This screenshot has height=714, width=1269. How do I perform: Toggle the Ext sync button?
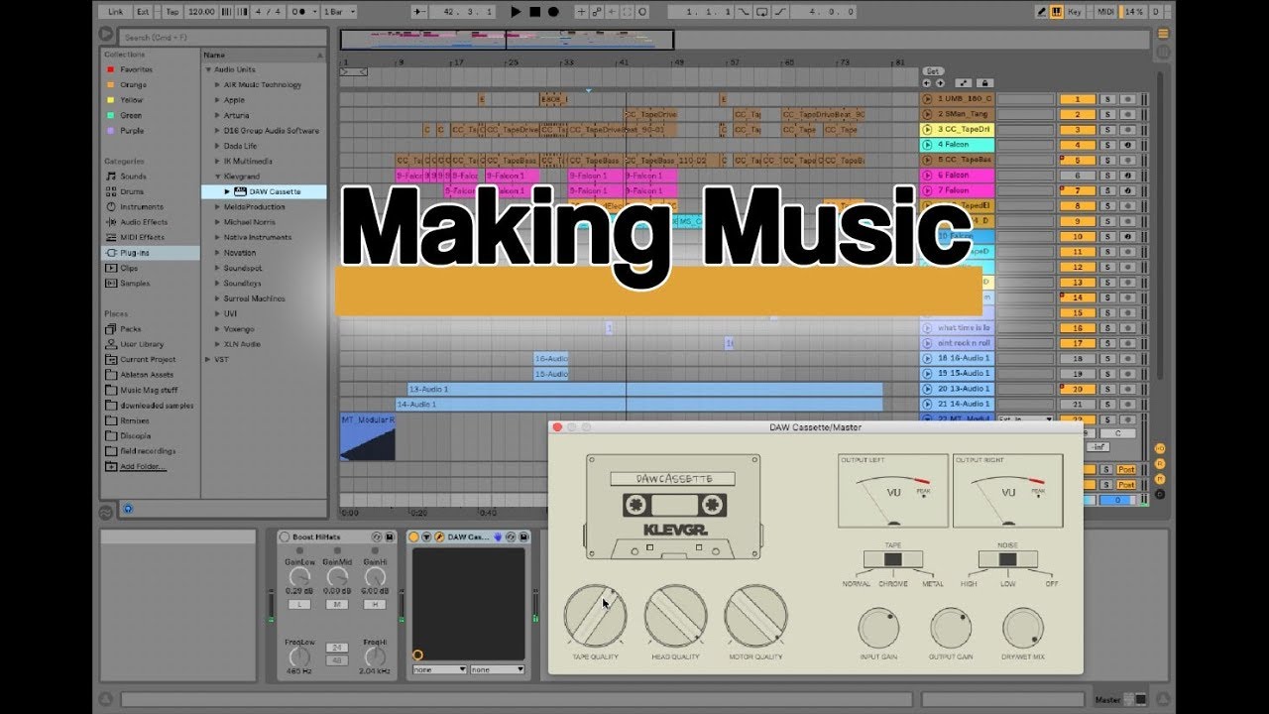[x=143, y=12]
